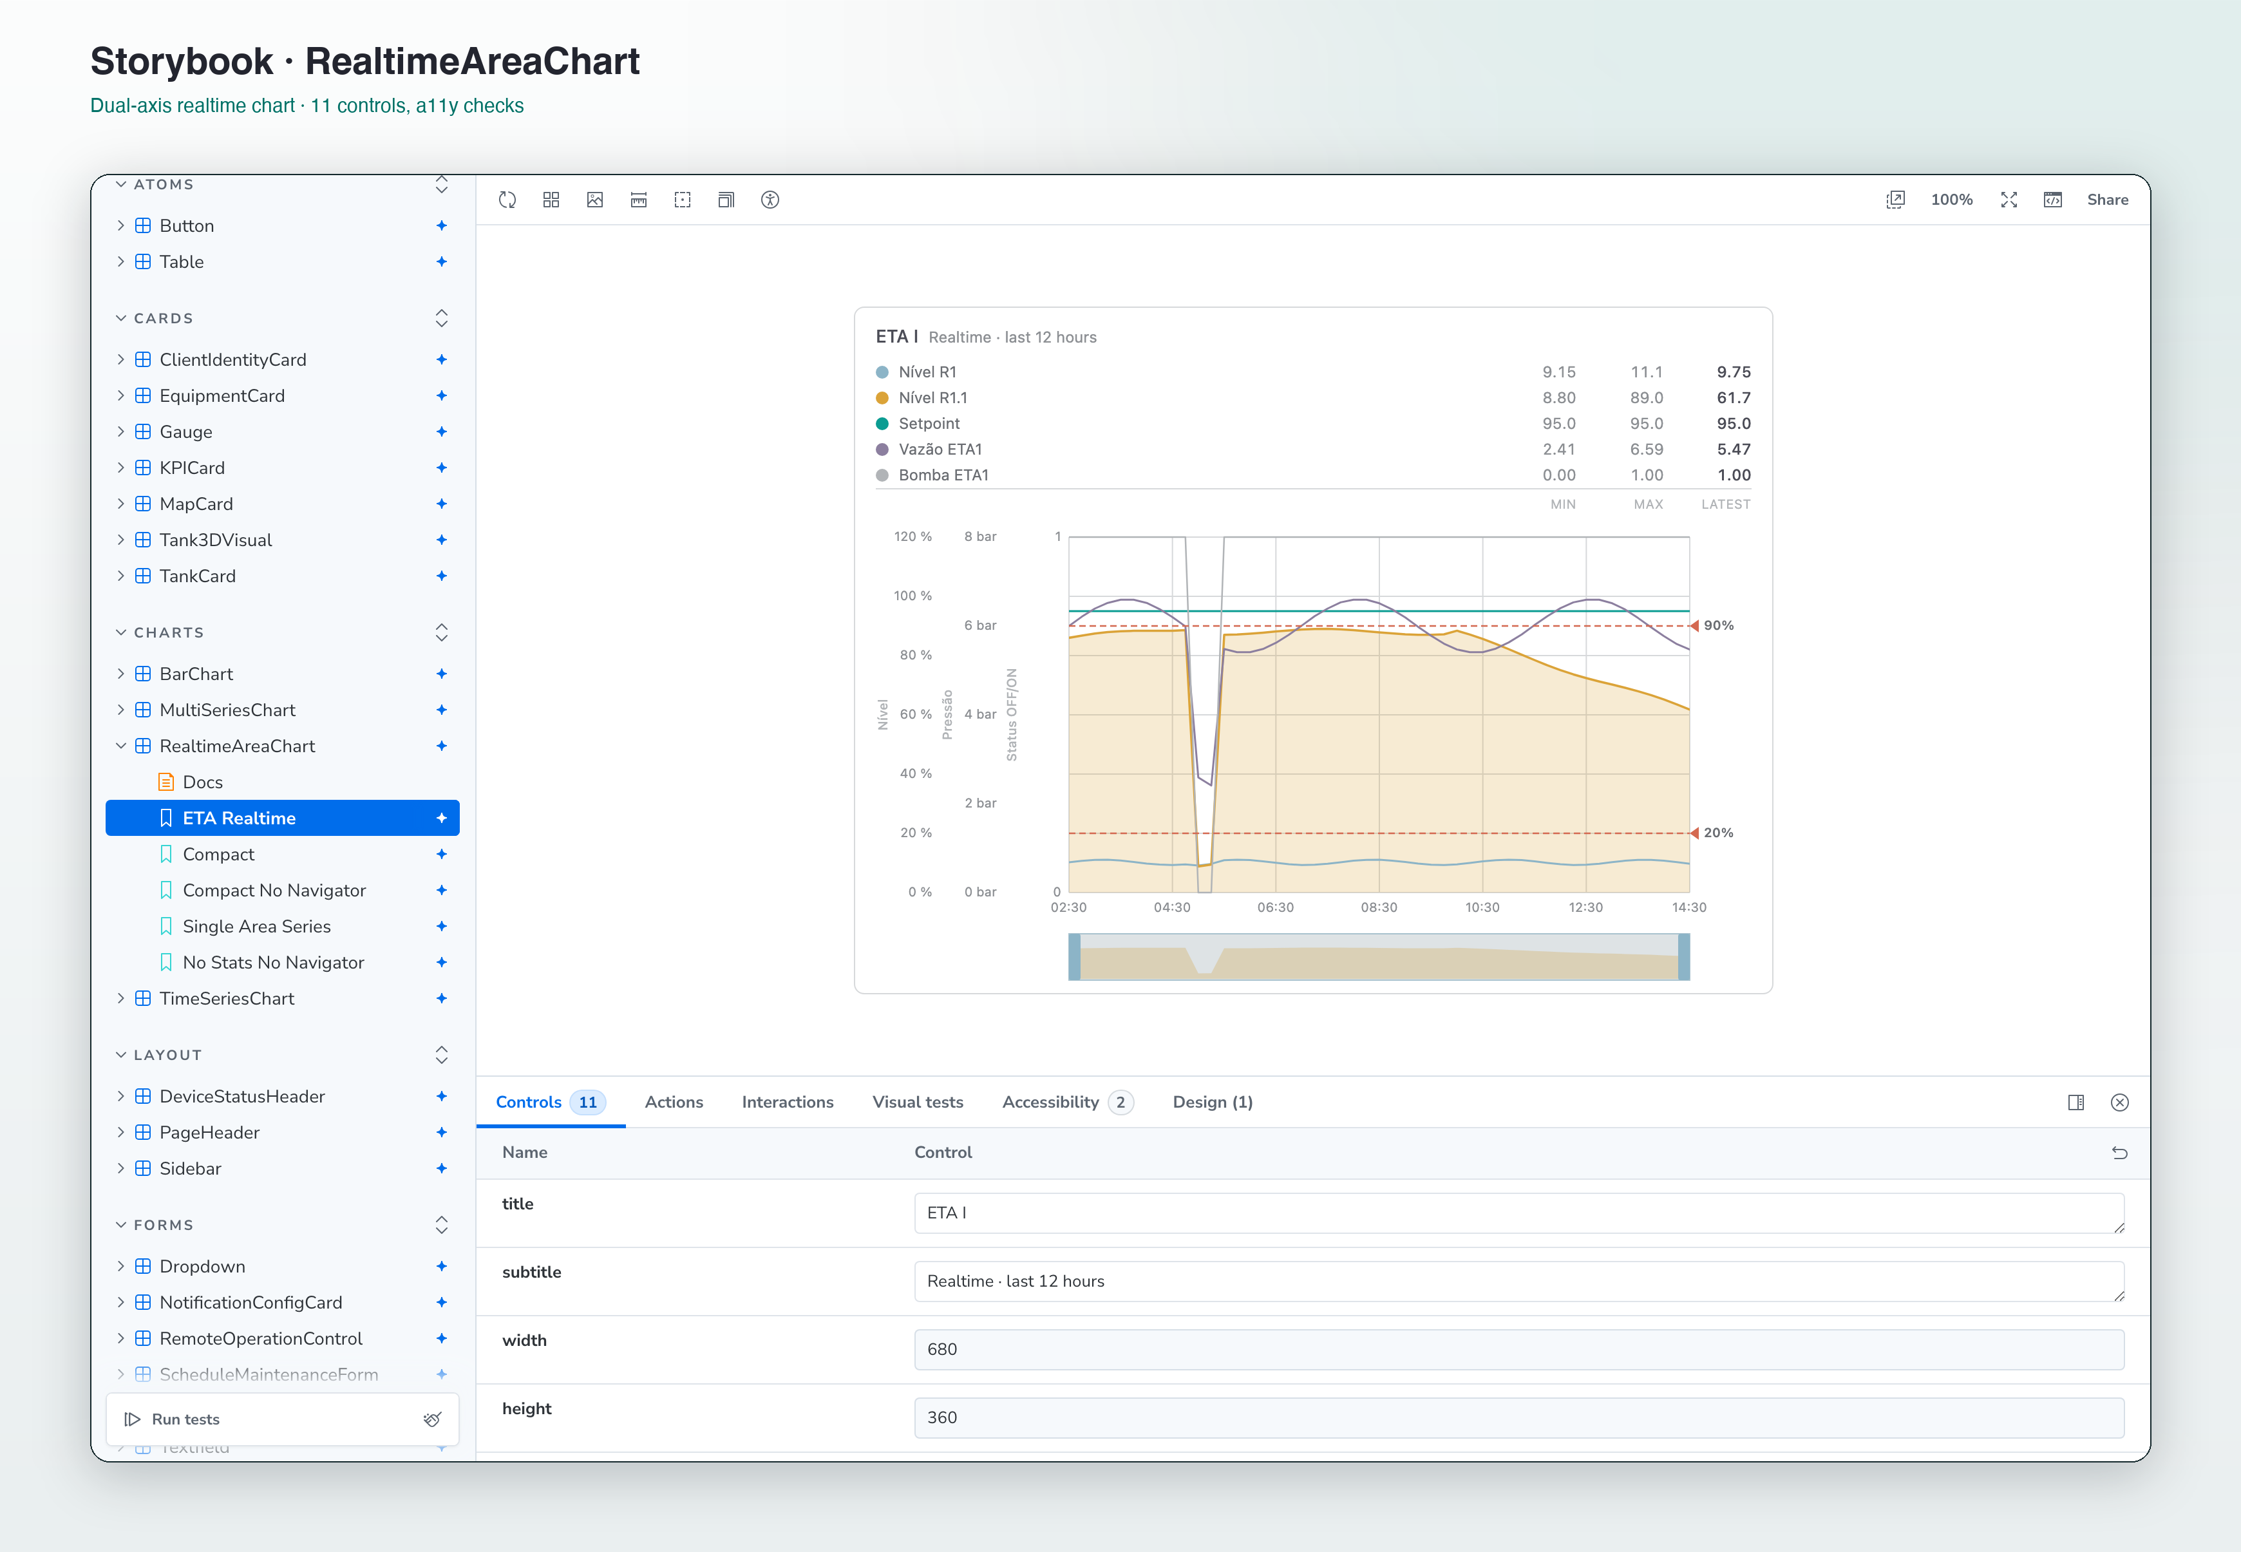Click the title control text field
Image resolution: width=2241 pixels, height=1552 pixels.
[1518, 1213]
